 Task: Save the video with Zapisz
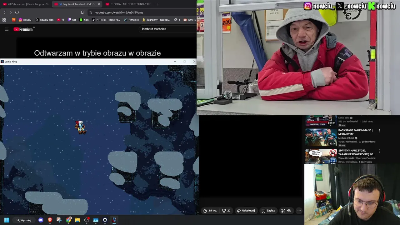point(268,211)
